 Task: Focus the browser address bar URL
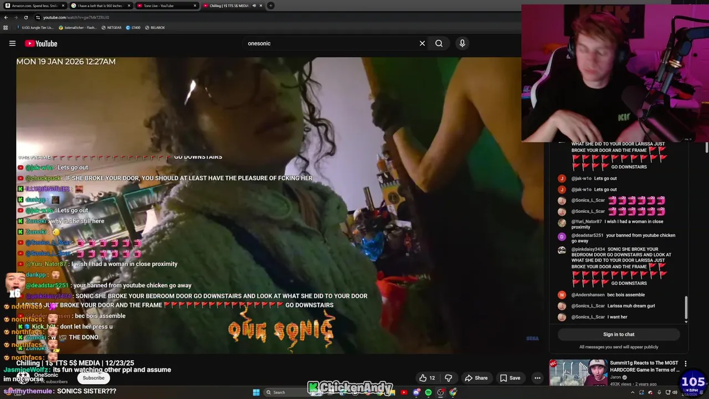click(x=76, y=17)
